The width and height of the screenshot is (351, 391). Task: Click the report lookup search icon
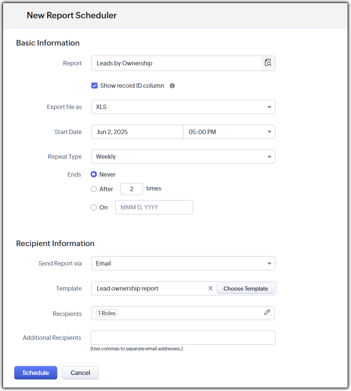(268, 63)
